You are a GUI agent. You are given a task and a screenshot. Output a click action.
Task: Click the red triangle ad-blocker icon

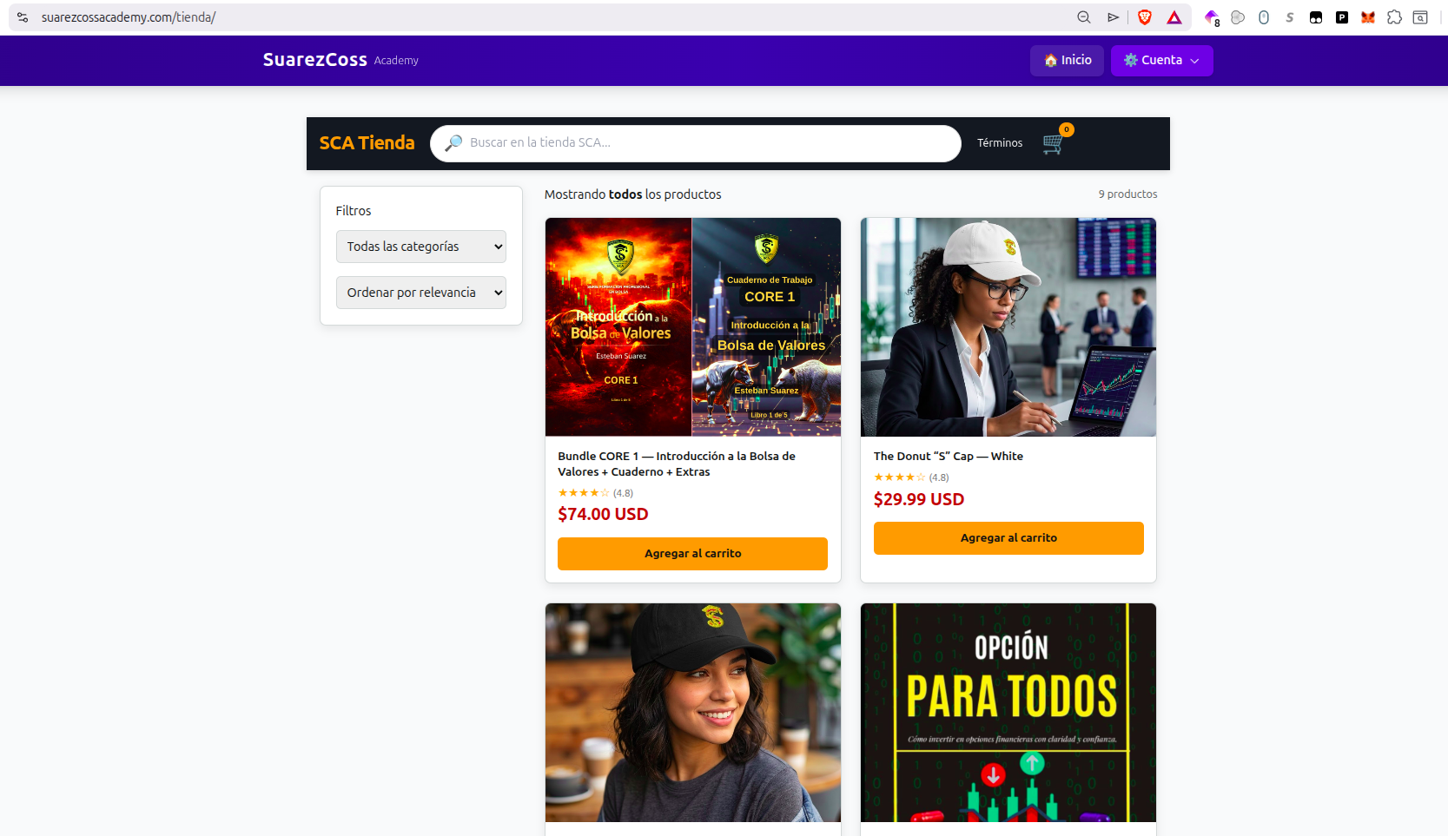coord(1174,16)
